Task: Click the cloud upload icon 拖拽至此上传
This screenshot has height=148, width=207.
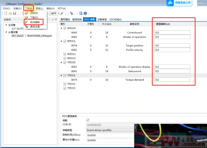Action: pos(170,3)
